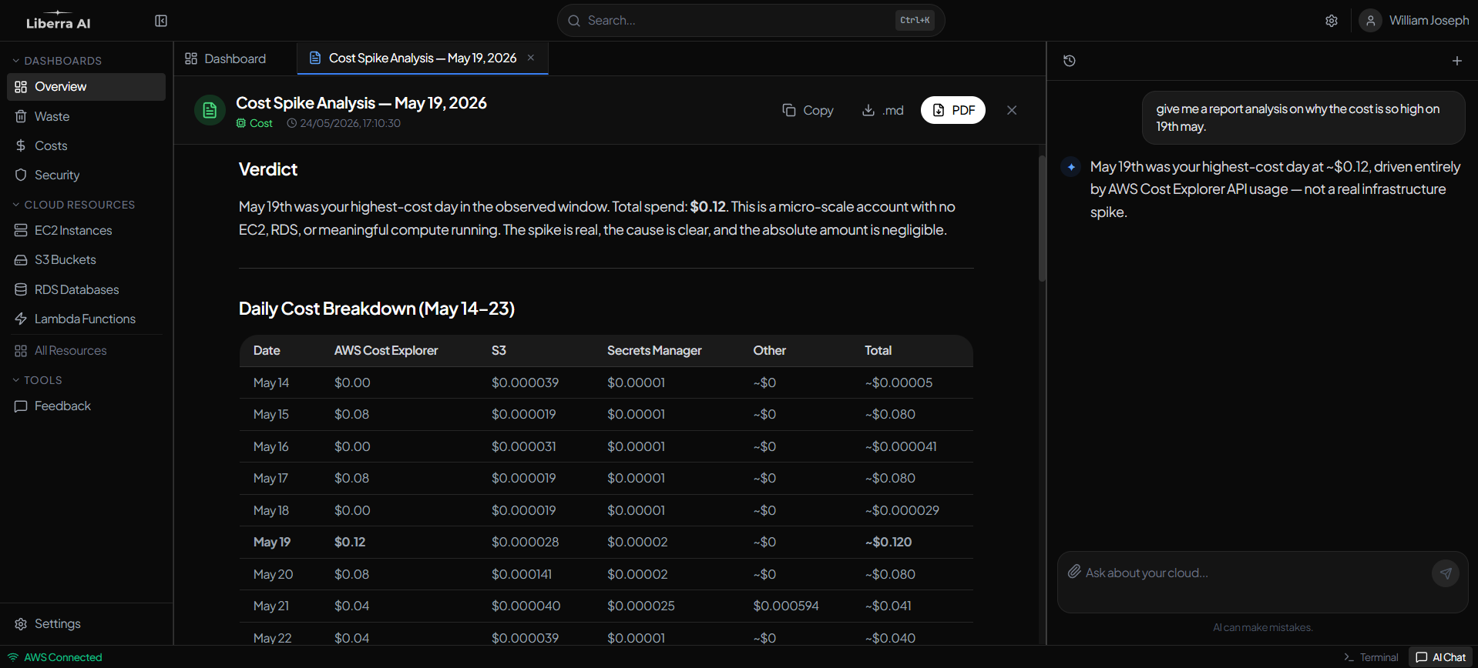View Lambda Functions
The width and height of the screenshot is (1478, 668).
86,319
